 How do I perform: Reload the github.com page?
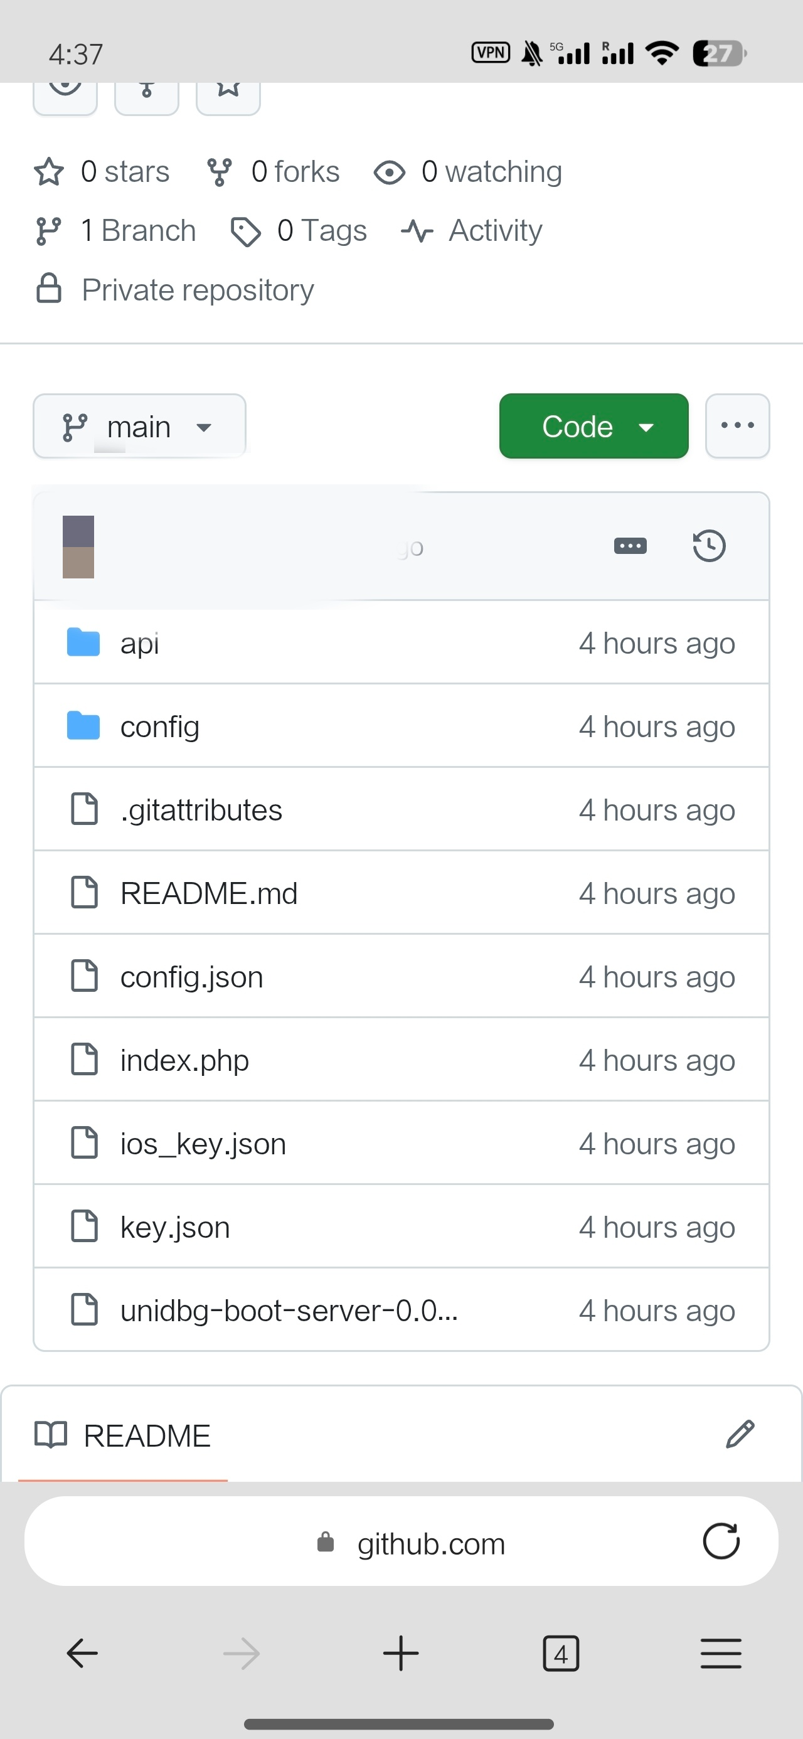pos(721,1541)
